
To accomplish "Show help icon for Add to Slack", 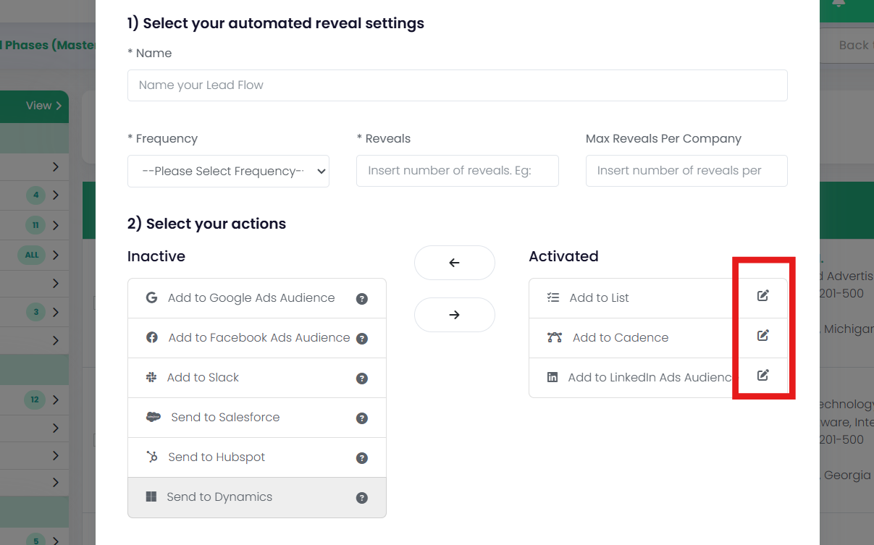I will (362, 379).
